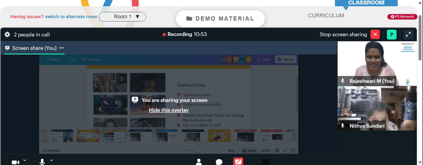Click switch to alternate room link
The width and height of the screenshot is (423, 165).
[71, 17]
